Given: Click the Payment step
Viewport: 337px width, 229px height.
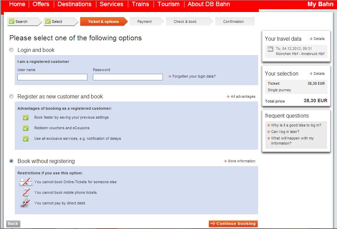Looking at the screenshot, I should click(146, 22).
